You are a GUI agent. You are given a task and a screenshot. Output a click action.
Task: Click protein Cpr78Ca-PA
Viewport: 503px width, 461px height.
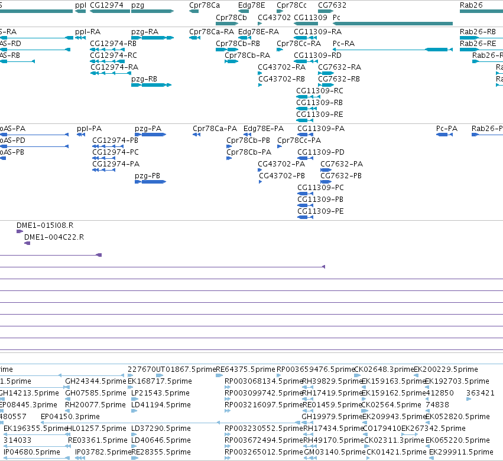196,135
